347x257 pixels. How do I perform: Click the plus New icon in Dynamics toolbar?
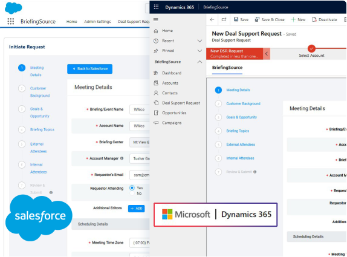tap(293, 19)
